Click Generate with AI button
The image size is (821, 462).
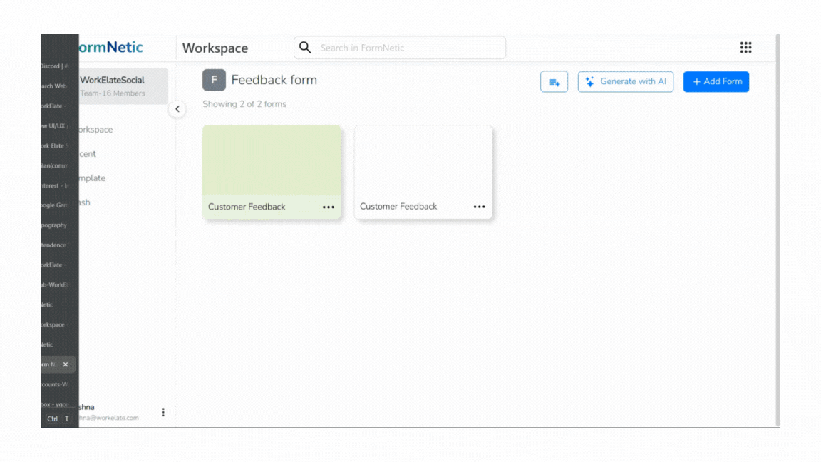[x=625, y=82]
